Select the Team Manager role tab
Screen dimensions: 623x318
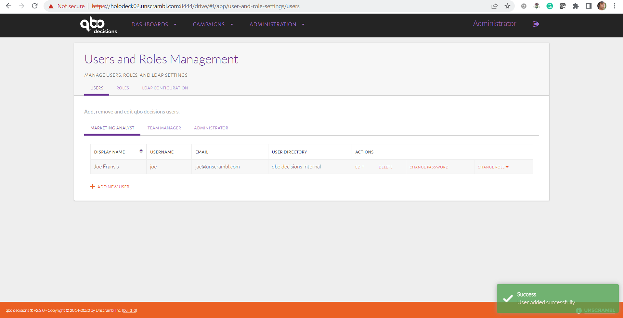click(x=164, y=128)
